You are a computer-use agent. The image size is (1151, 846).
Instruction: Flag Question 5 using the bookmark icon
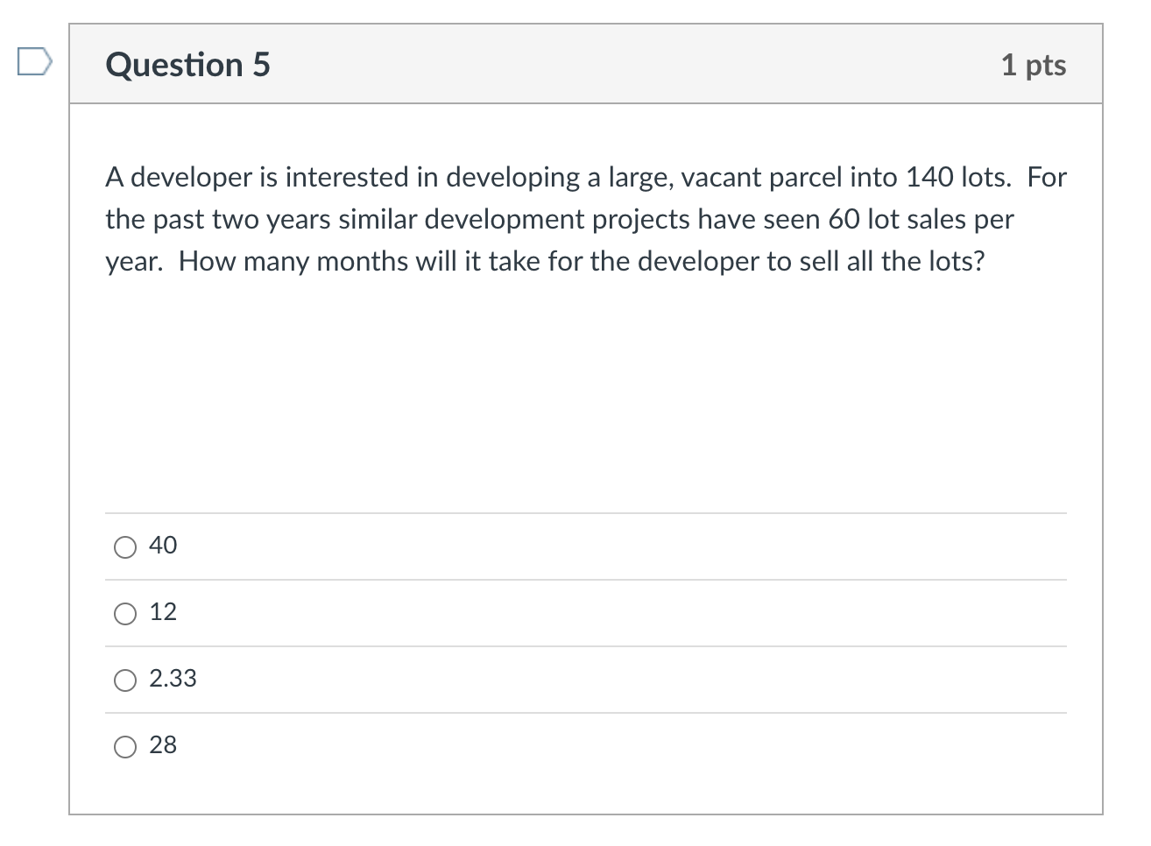pyautogui.click(x=34, y=63)
